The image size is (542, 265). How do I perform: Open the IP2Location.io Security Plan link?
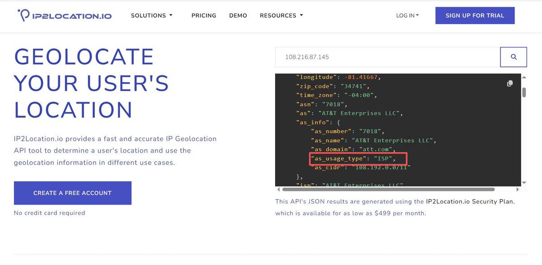[469, 202]
